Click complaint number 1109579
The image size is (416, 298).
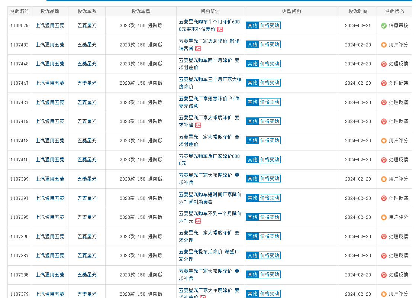coord(19,26)
